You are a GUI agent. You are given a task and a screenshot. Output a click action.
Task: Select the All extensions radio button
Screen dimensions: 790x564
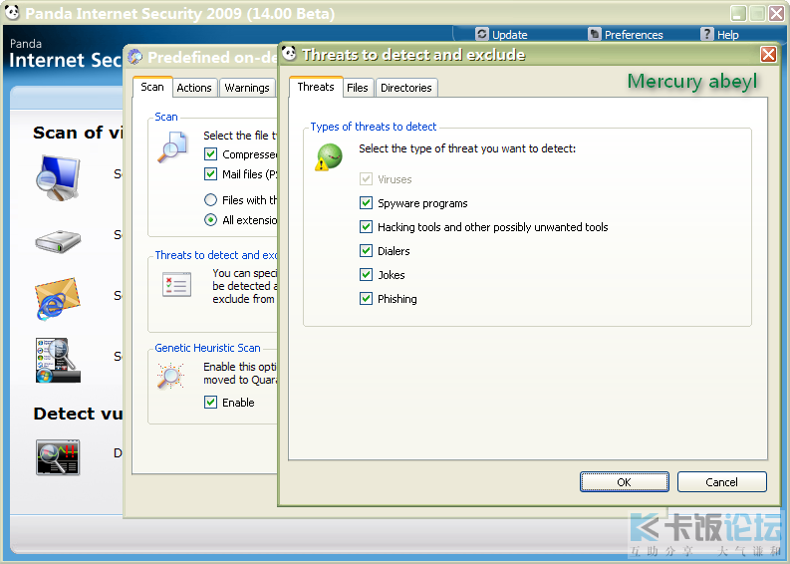[210, 220]
